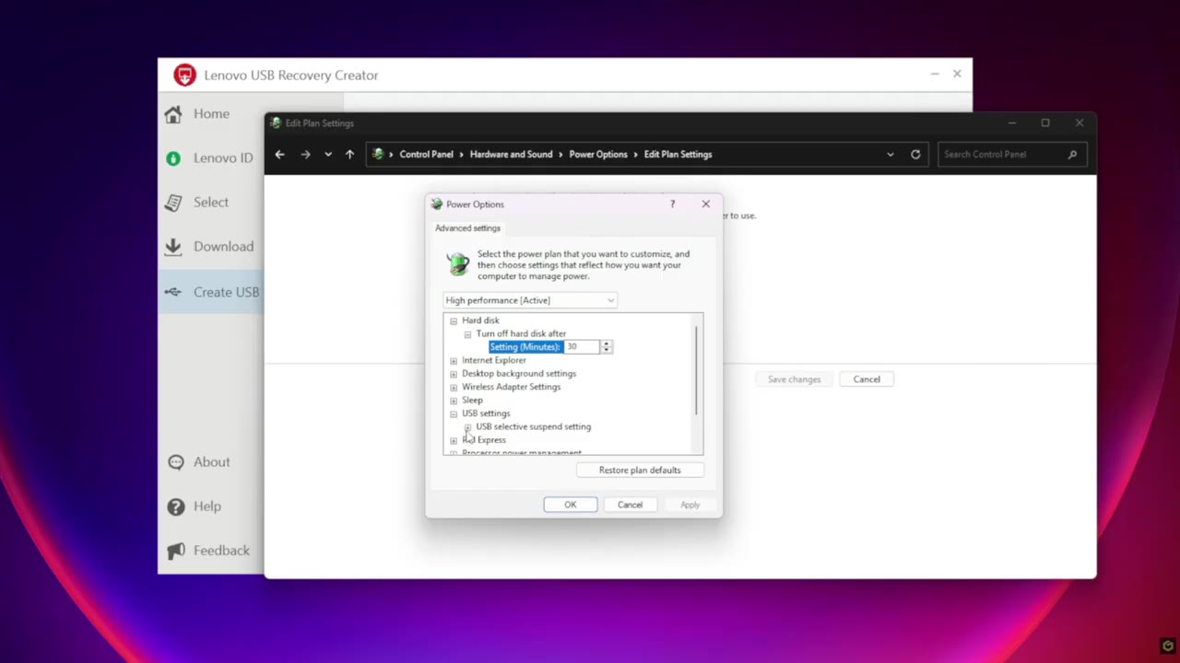Click the Help question mark icon

click(176, 506)
